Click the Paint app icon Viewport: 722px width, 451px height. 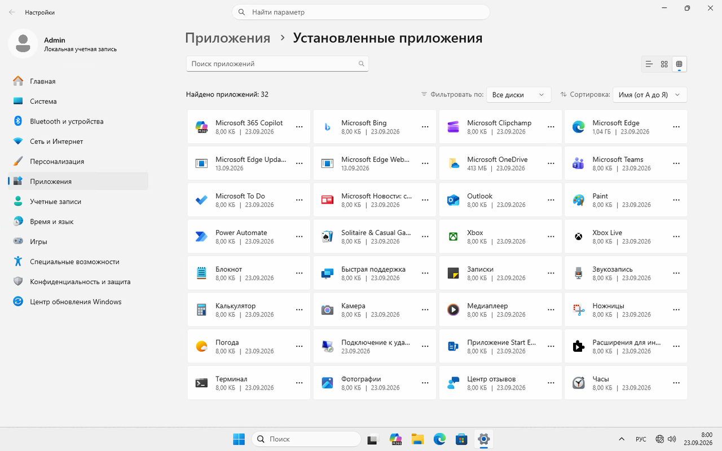(x=578, y=200)
